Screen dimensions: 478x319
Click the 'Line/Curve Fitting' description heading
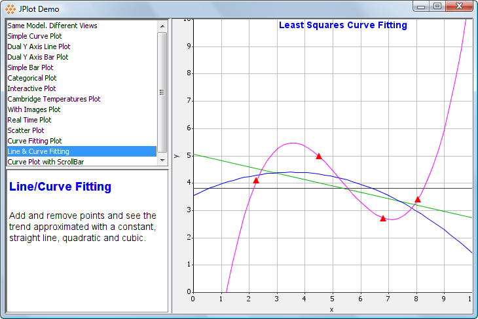click(60, 187)
